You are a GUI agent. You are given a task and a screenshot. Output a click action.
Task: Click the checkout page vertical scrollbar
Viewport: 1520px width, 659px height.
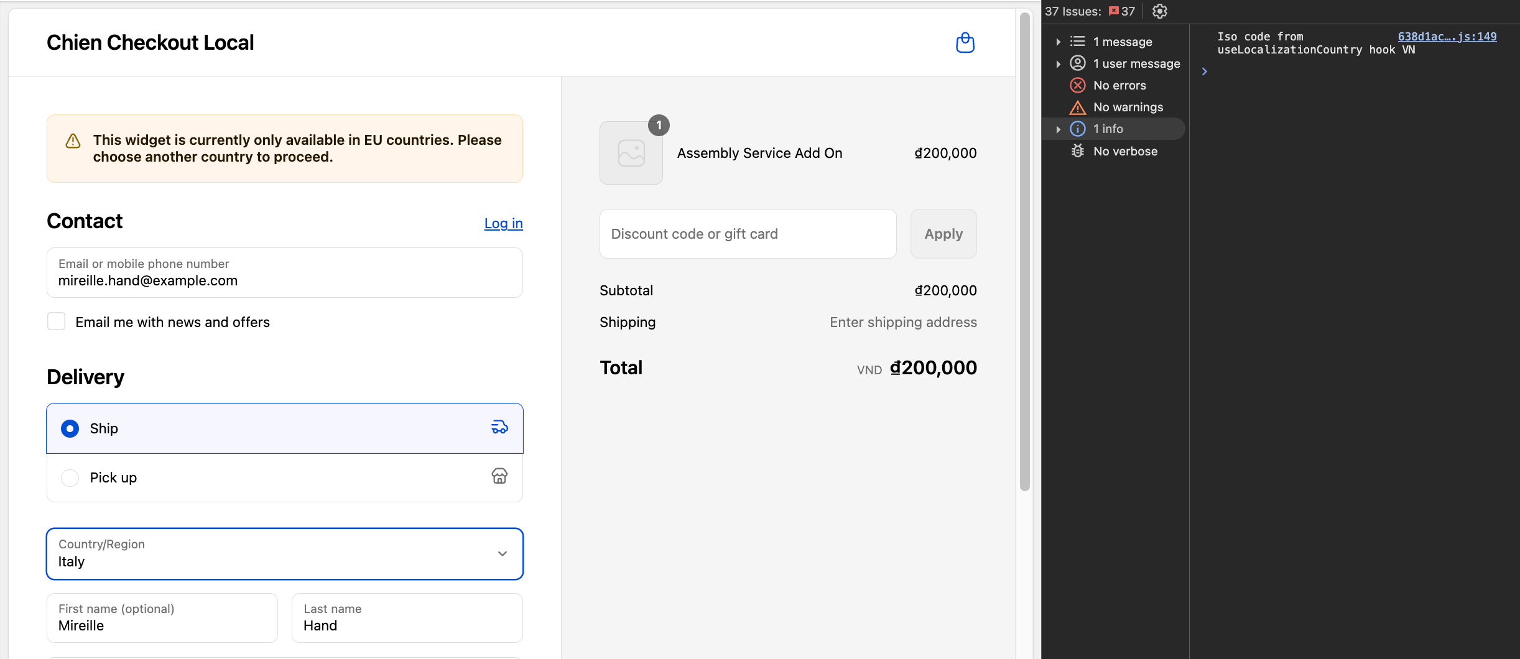coord(1024,249)
